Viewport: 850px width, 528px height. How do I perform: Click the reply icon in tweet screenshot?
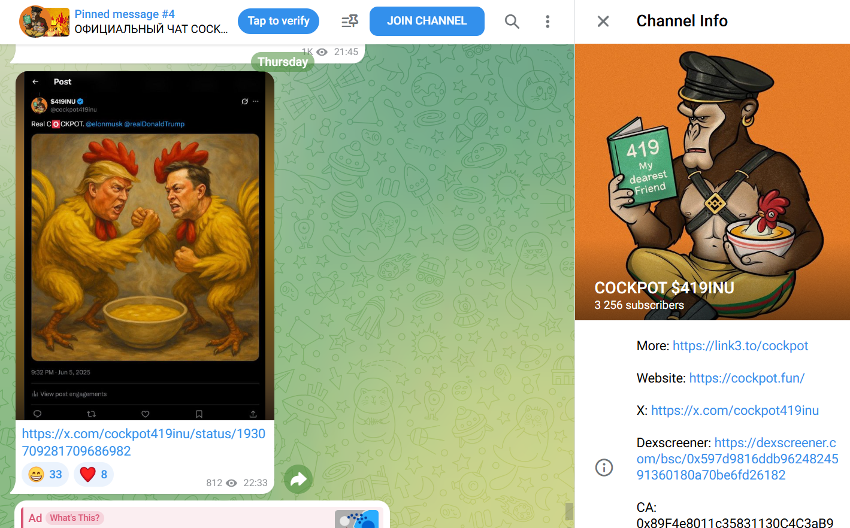(37, 414)
